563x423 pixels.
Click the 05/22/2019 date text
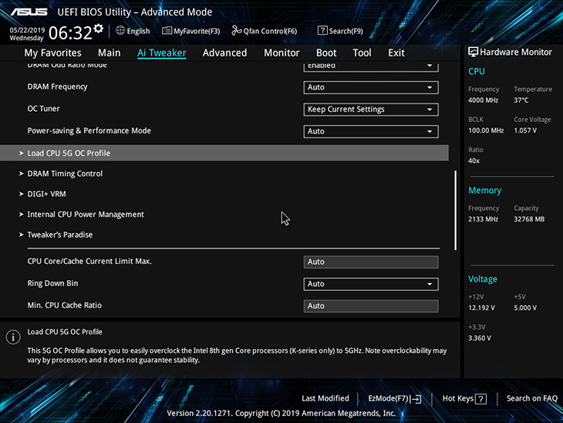pos(27,30)
